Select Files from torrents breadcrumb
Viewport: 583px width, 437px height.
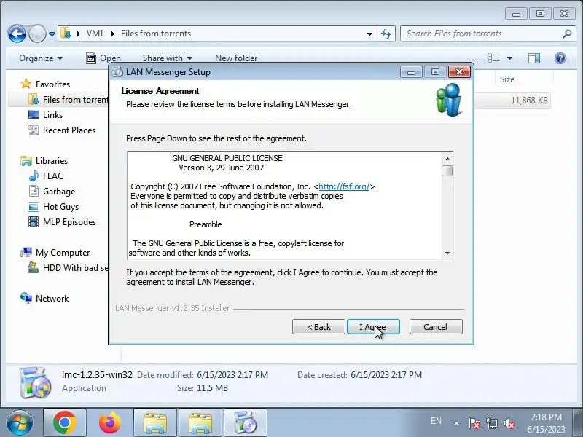pyautogui.click(x=156, y=34)
